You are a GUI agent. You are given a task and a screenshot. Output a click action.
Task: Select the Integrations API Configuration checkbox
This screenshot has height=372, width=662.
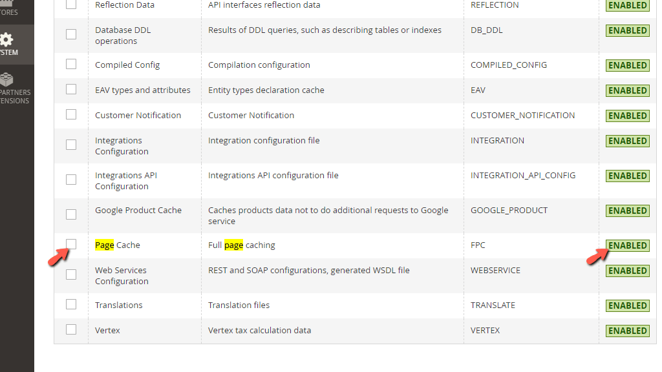pos(70,179)
